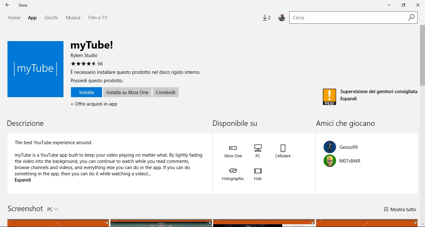Open the Home tab

pos(14,18)
